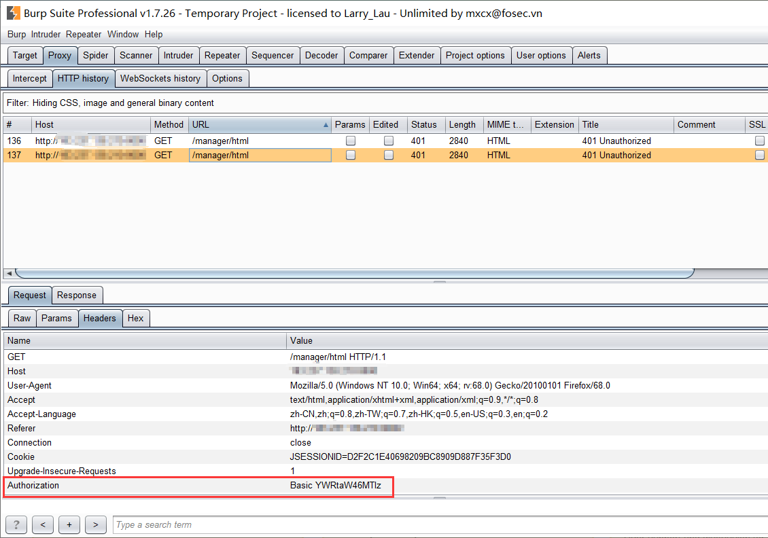
Task: Switch to the Sequencer tab
Action: [x=273, y=55]
